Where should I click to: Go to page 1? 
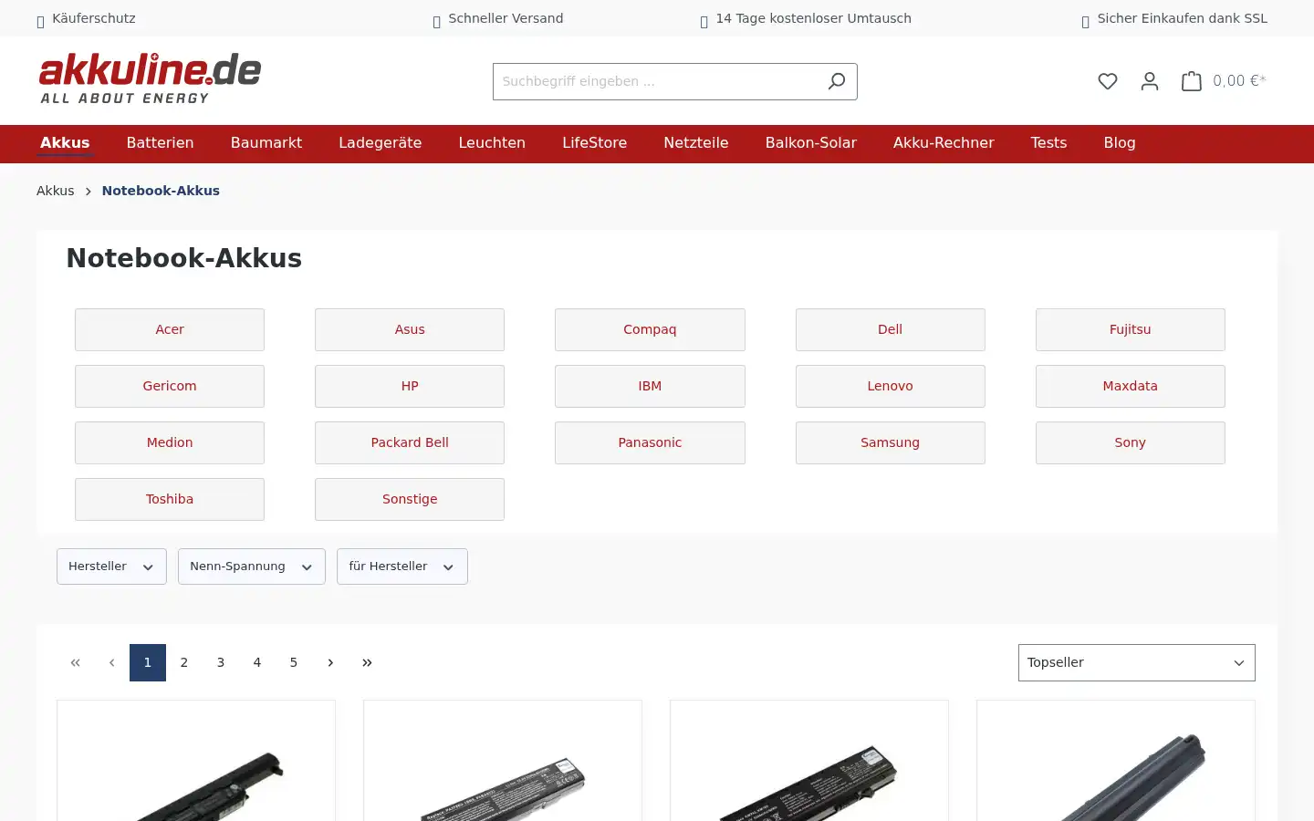pyautogui.click(x=148, y=662)
